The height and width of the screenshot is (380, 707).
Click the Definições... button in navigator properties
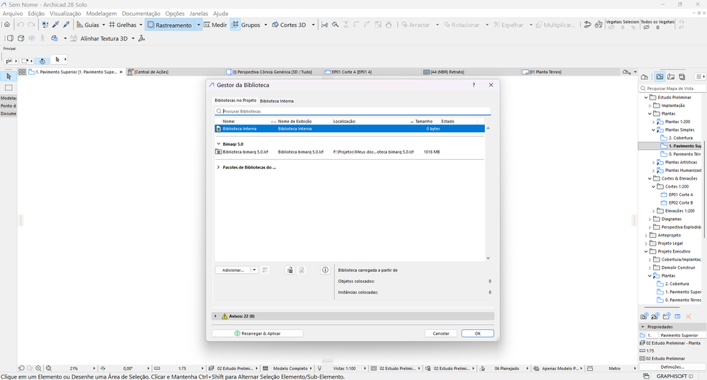click(x=672, y=367)
